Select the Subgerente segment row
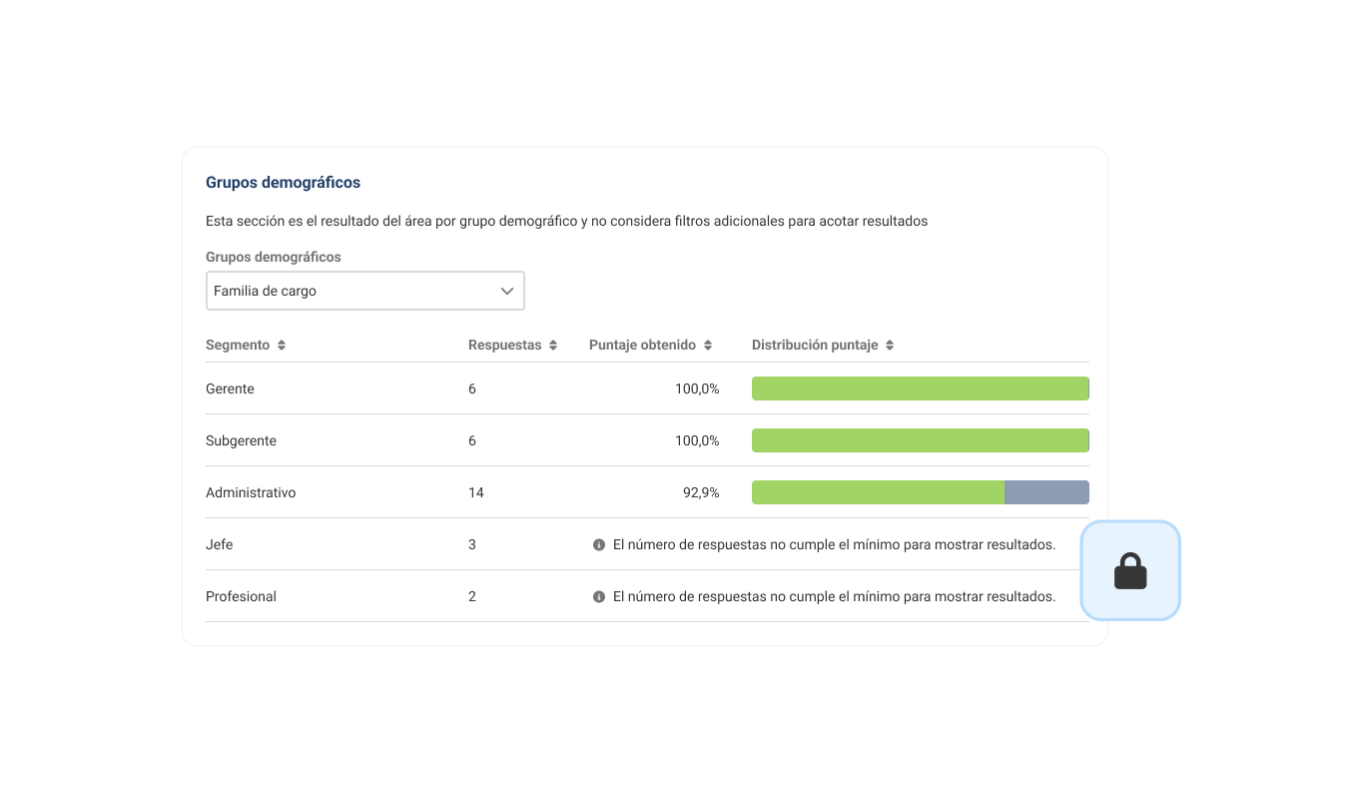 242,441
